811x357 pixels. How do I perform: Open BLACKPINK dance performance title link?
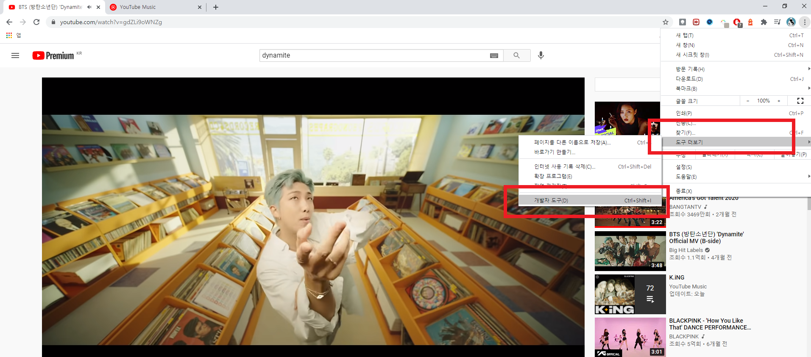click(710, 324)
